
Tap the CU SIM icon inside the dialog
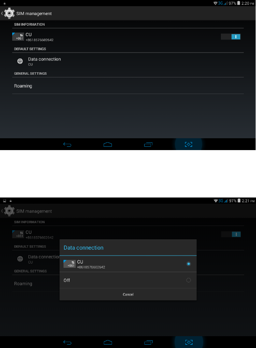click(69, 264)
